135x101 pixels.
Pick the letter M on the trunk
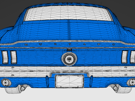pos(26,45)
